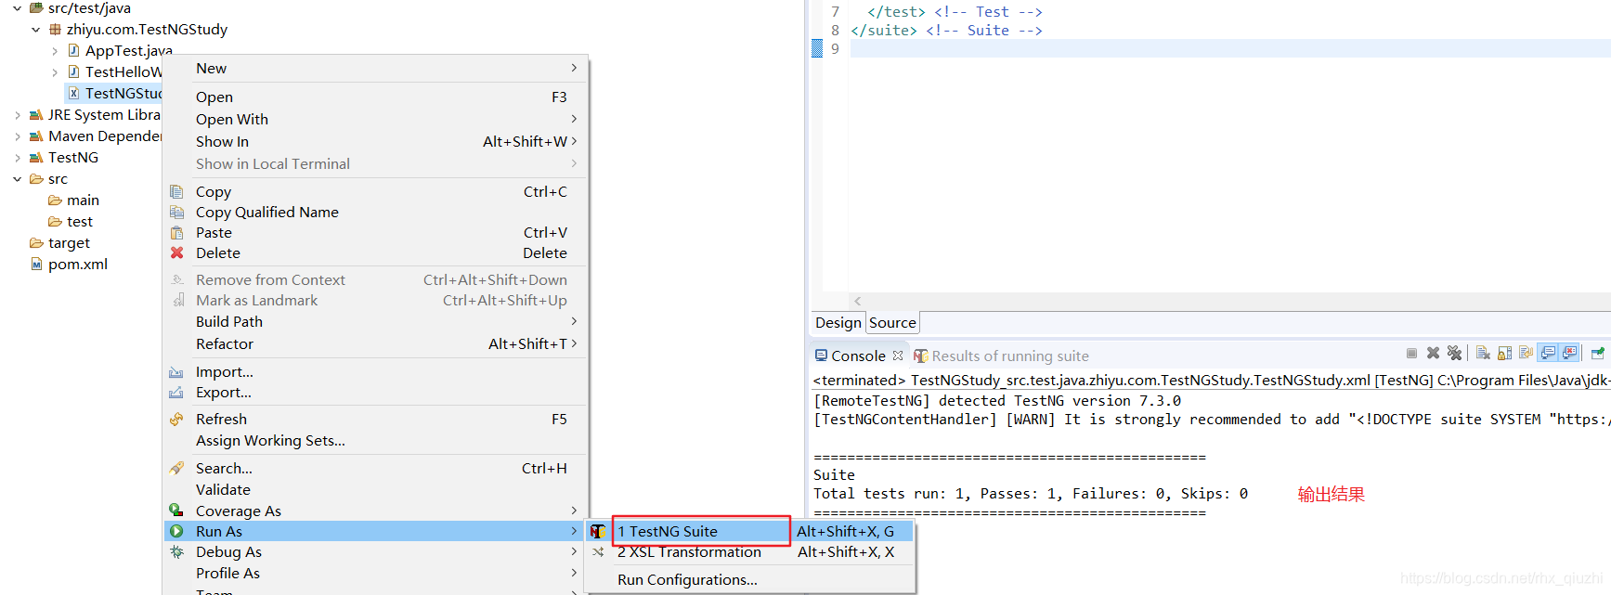Expand the Profile As submenu arrow
Viewport: 1611px width, 595px height.
[574, 573]
